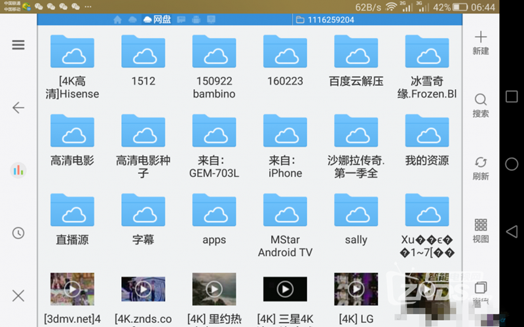Image resolution: width=524 pixels, height=327 pixels.
Task: Open the hamburger menu in left sidebar
Action: [x=18, y=45]
